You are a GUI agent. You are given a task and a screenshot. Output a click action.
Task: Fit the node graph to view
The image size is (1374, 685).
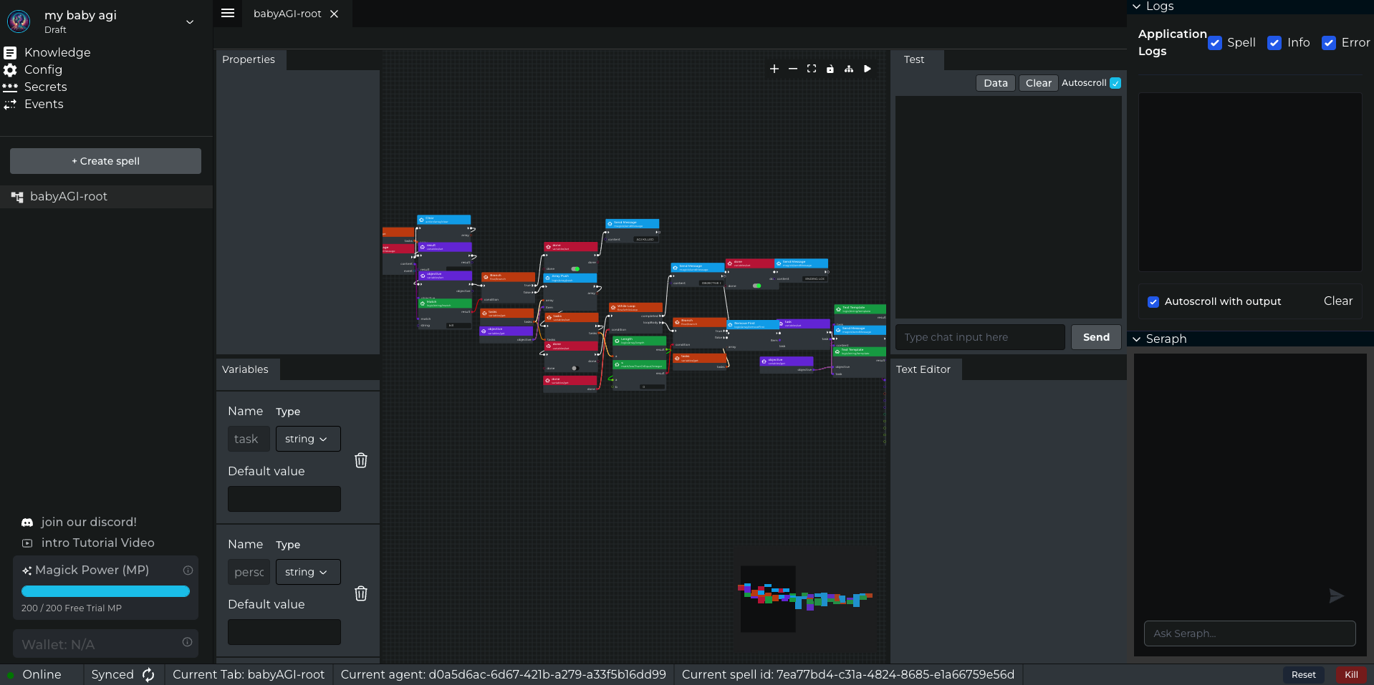811,69
